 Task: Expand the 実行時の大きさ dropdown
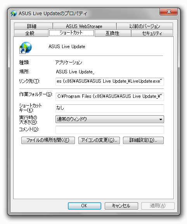coord(110,119)
